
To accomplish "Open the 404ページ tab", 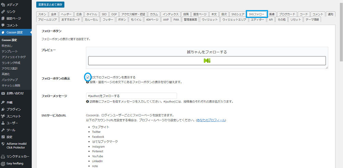I will click(152, 19).
